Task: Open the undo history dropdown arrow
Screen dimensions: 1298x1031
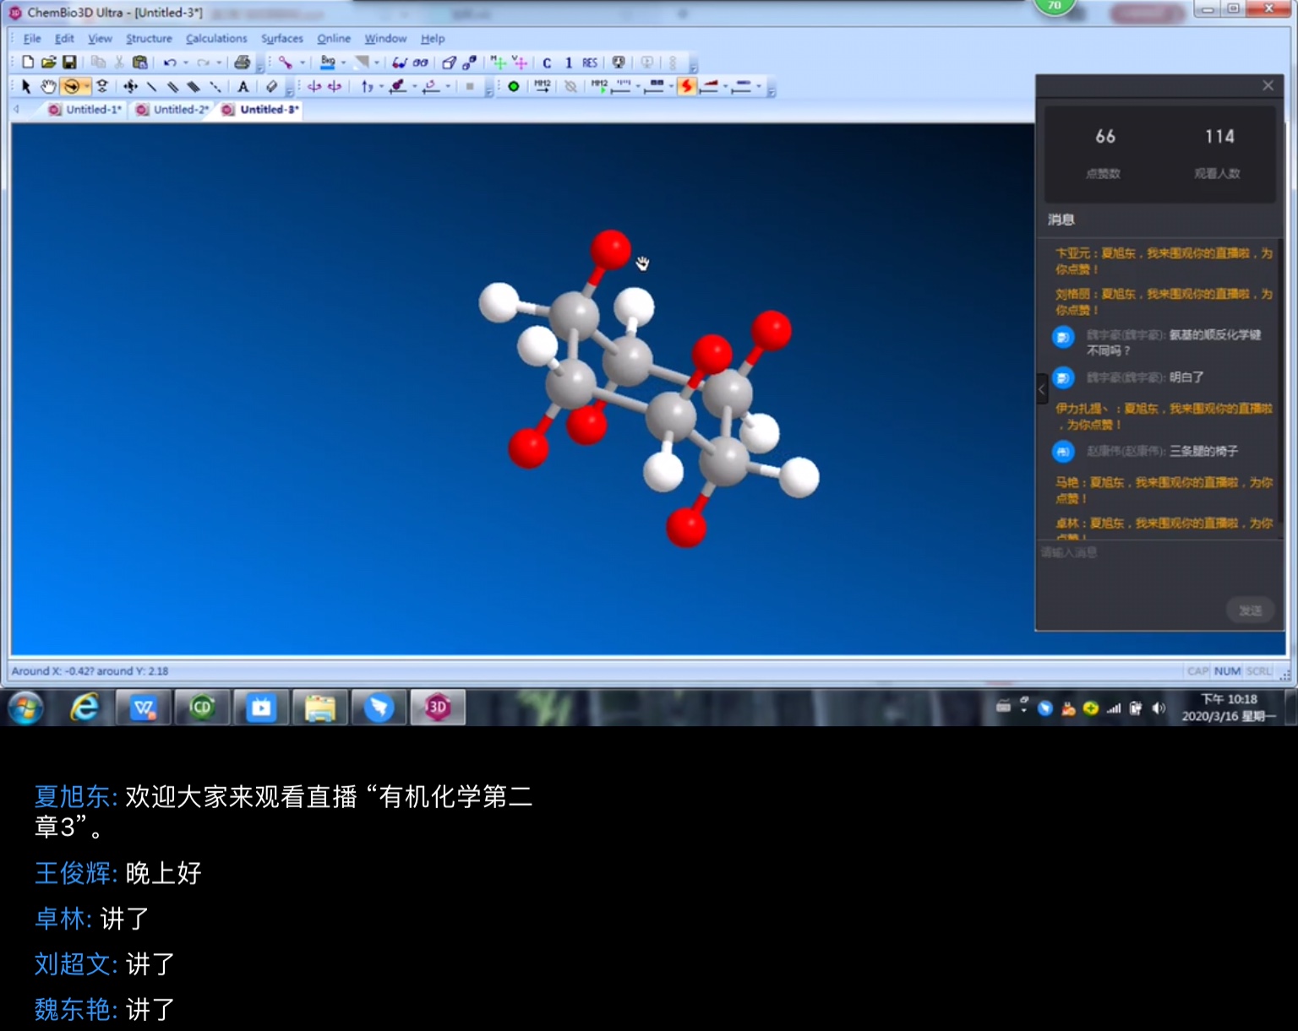Action: click(186, 62)
